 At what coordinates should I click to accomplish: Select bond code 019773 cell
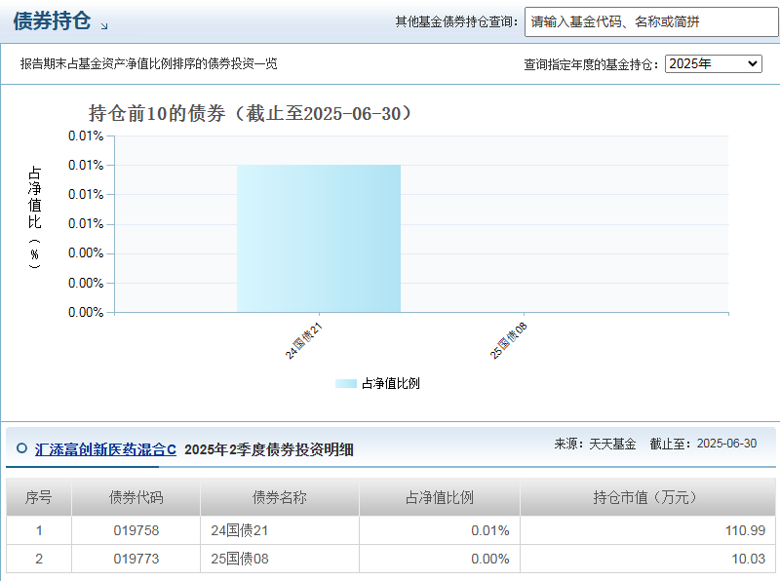(x=136, y=559)
